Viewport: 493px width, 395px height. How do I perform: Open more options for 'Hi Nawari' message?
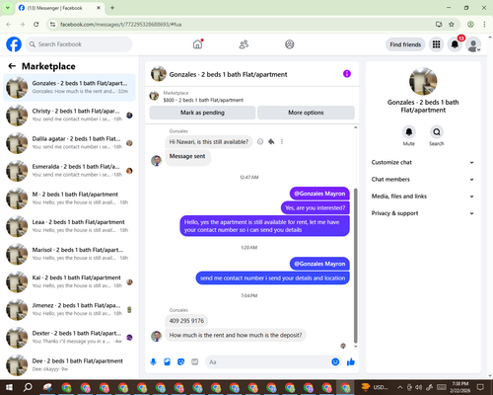tap(282, 142)
